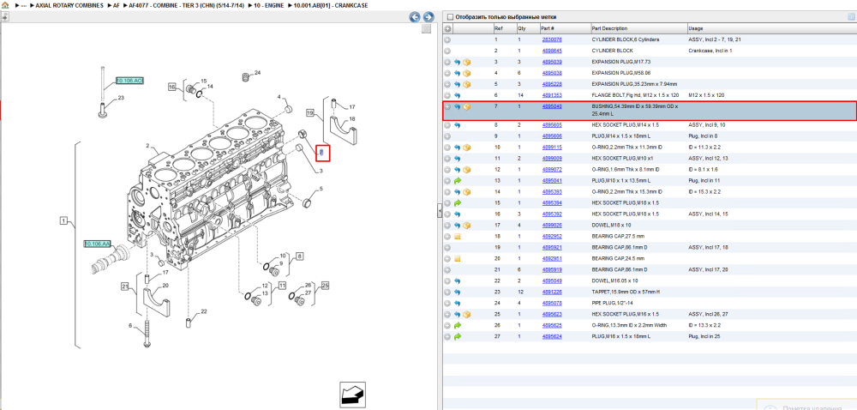Click plus icon for ref 14 O-RING row
The image size is (857, 410).
pos(447,192)
